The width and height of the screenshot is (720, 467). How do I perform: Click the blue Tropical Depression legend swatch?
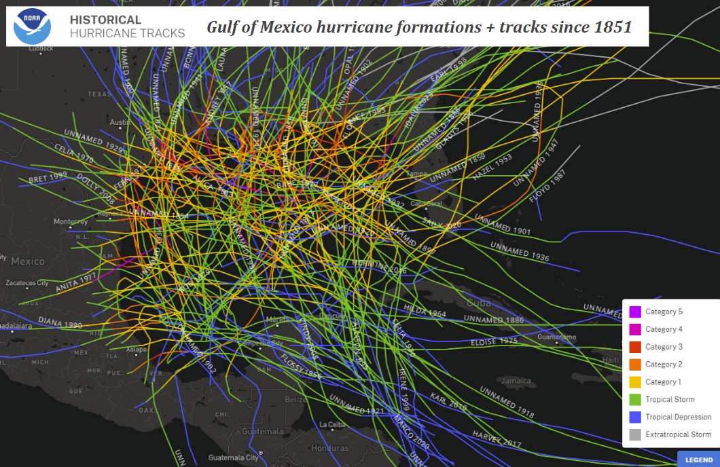click(635, 417)
